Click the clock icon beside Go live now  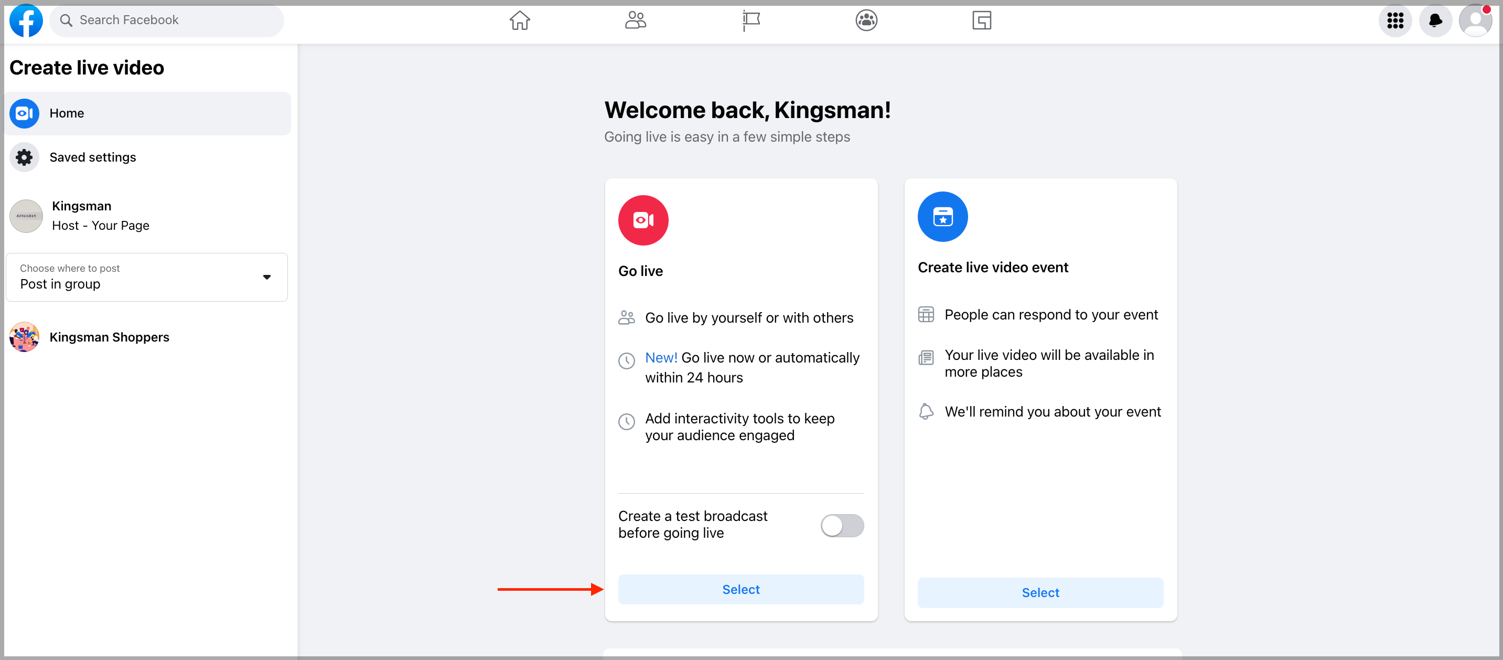pyautogui.click(x=627, y=360)
